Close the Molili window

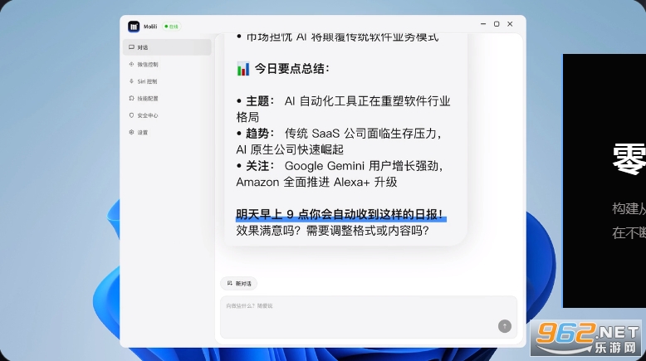tap(510, 24)
